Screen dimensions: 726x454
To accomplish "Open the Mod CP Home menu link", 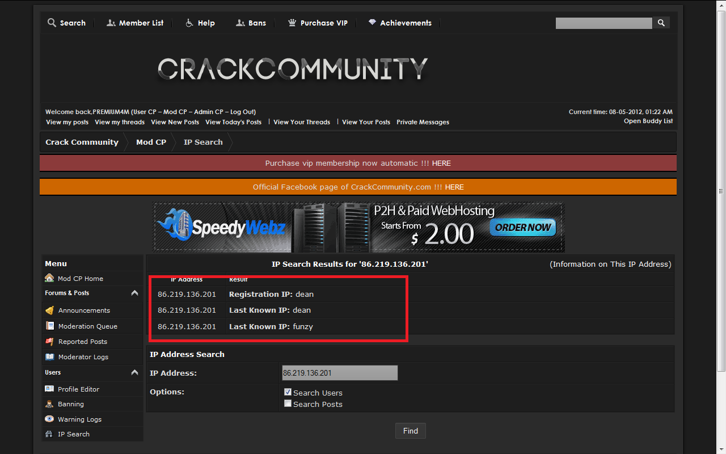I will pos(81,279).
